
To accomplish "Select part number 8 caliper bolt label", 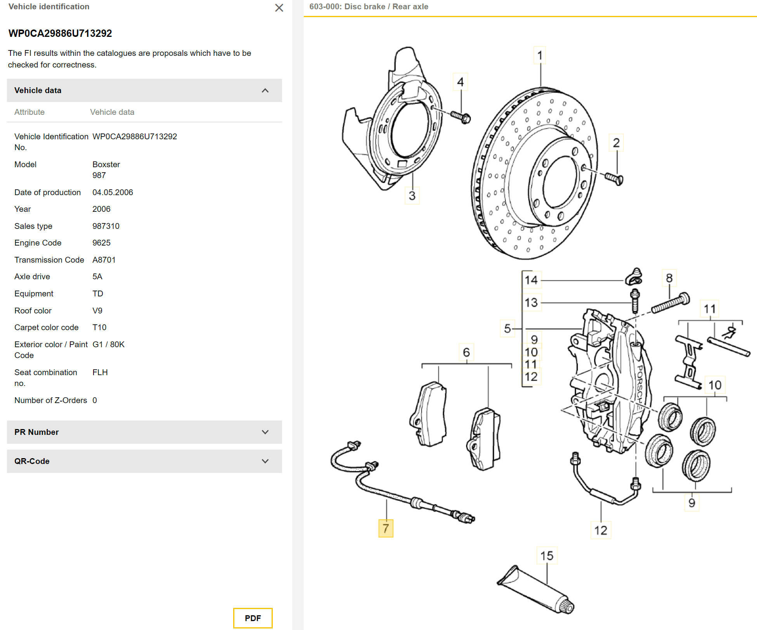I will (669, 278).
